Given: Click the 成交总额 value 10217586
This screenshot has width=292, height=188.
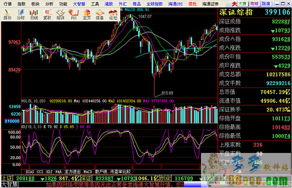Looking at the screenshot, I should 278,75.
